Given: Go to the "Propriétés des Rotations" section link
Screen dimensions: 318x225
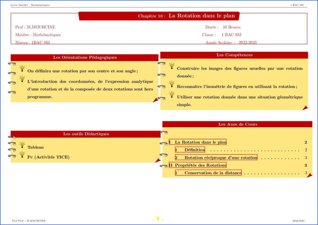Looking at the screenshot, I should 198,165.
